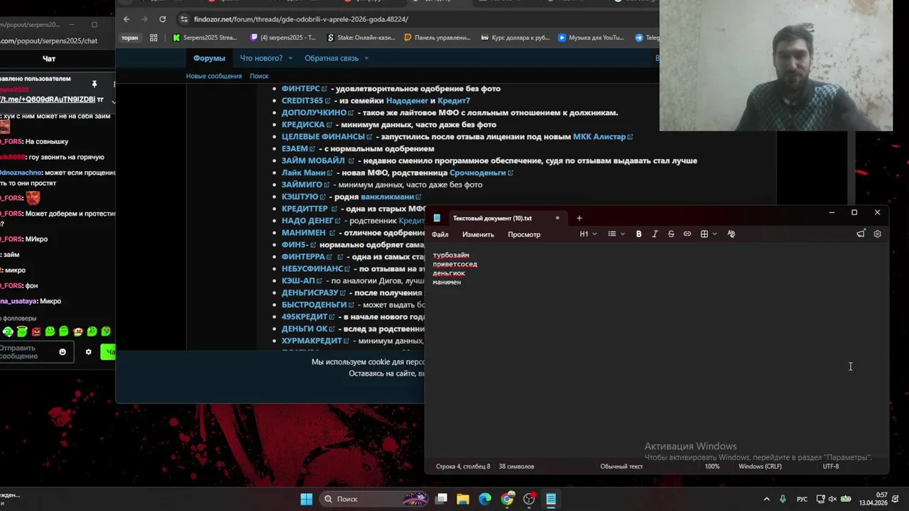Image resolution: width=909 pixels, height=511 pixels.
Task: Open the Stake: Онлайн-кази... bookmark
Action: (362, 38)
